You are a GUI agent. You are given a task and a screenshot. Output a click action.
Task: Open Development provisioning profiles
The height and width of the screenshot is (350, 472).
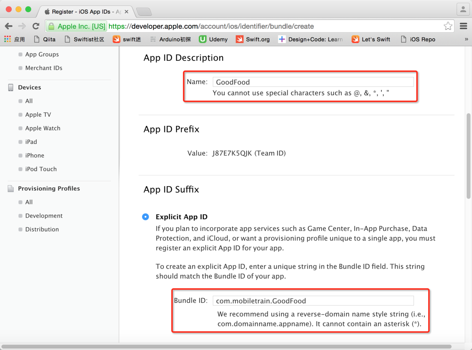coord(44,216)
